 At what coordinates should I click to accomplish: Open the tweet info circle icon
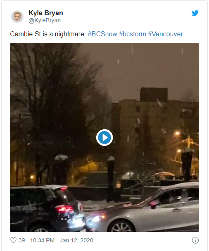[195, 240]
